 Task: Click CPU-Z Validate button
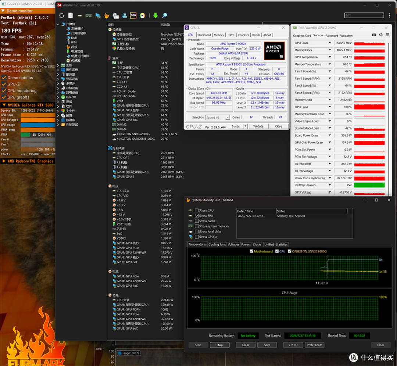tap(258, 126)
